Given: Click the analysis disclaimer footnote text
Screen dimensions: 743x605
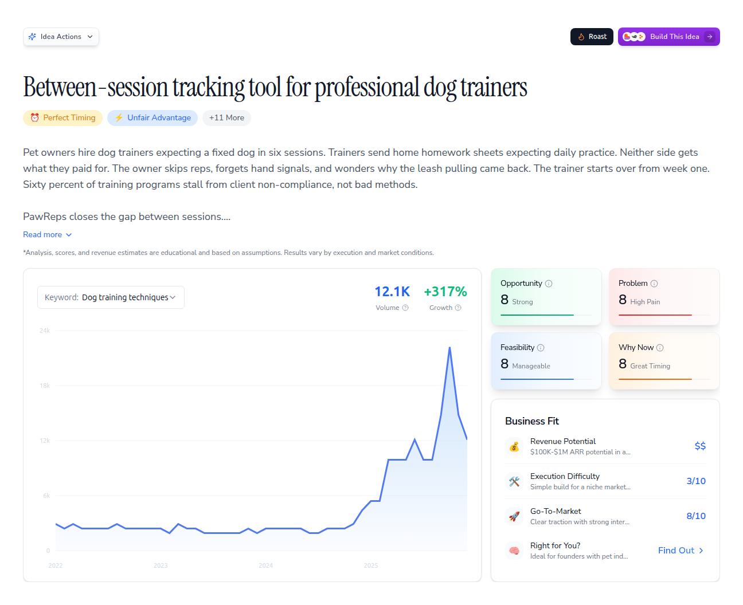Looking at the screenshot, I should coord(228,253).
